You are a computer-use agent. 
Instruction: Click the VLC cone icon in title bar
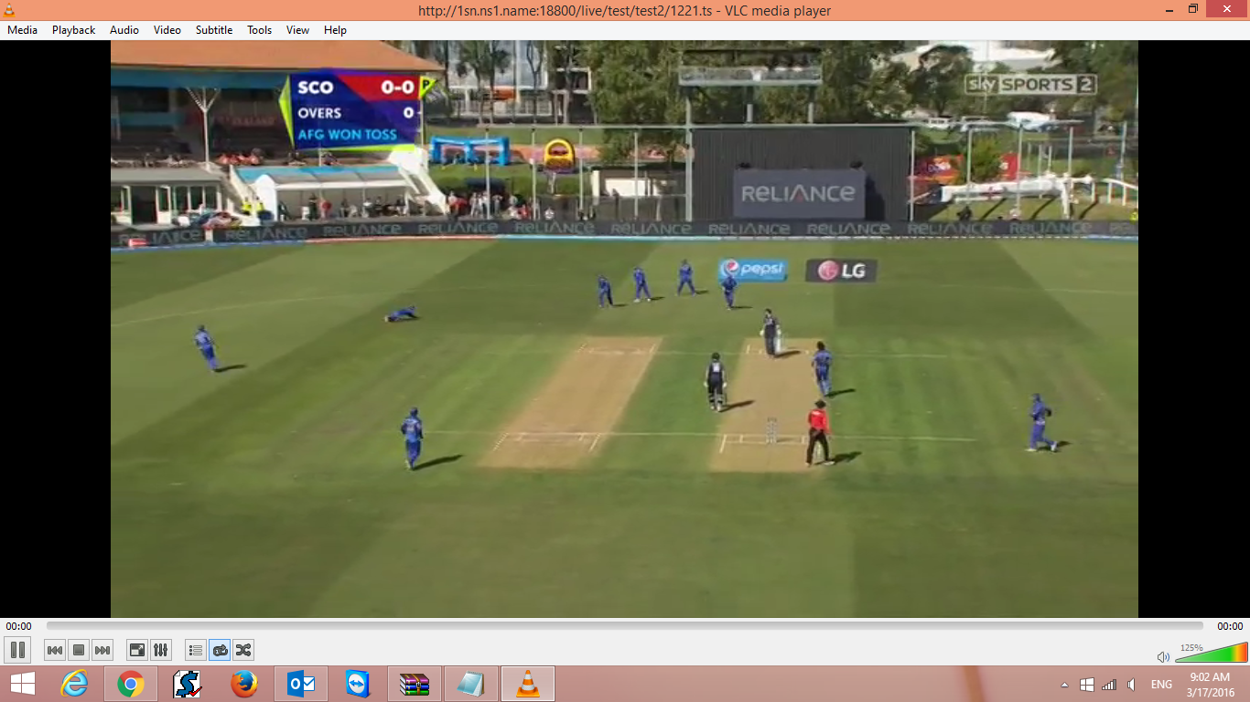10,10
